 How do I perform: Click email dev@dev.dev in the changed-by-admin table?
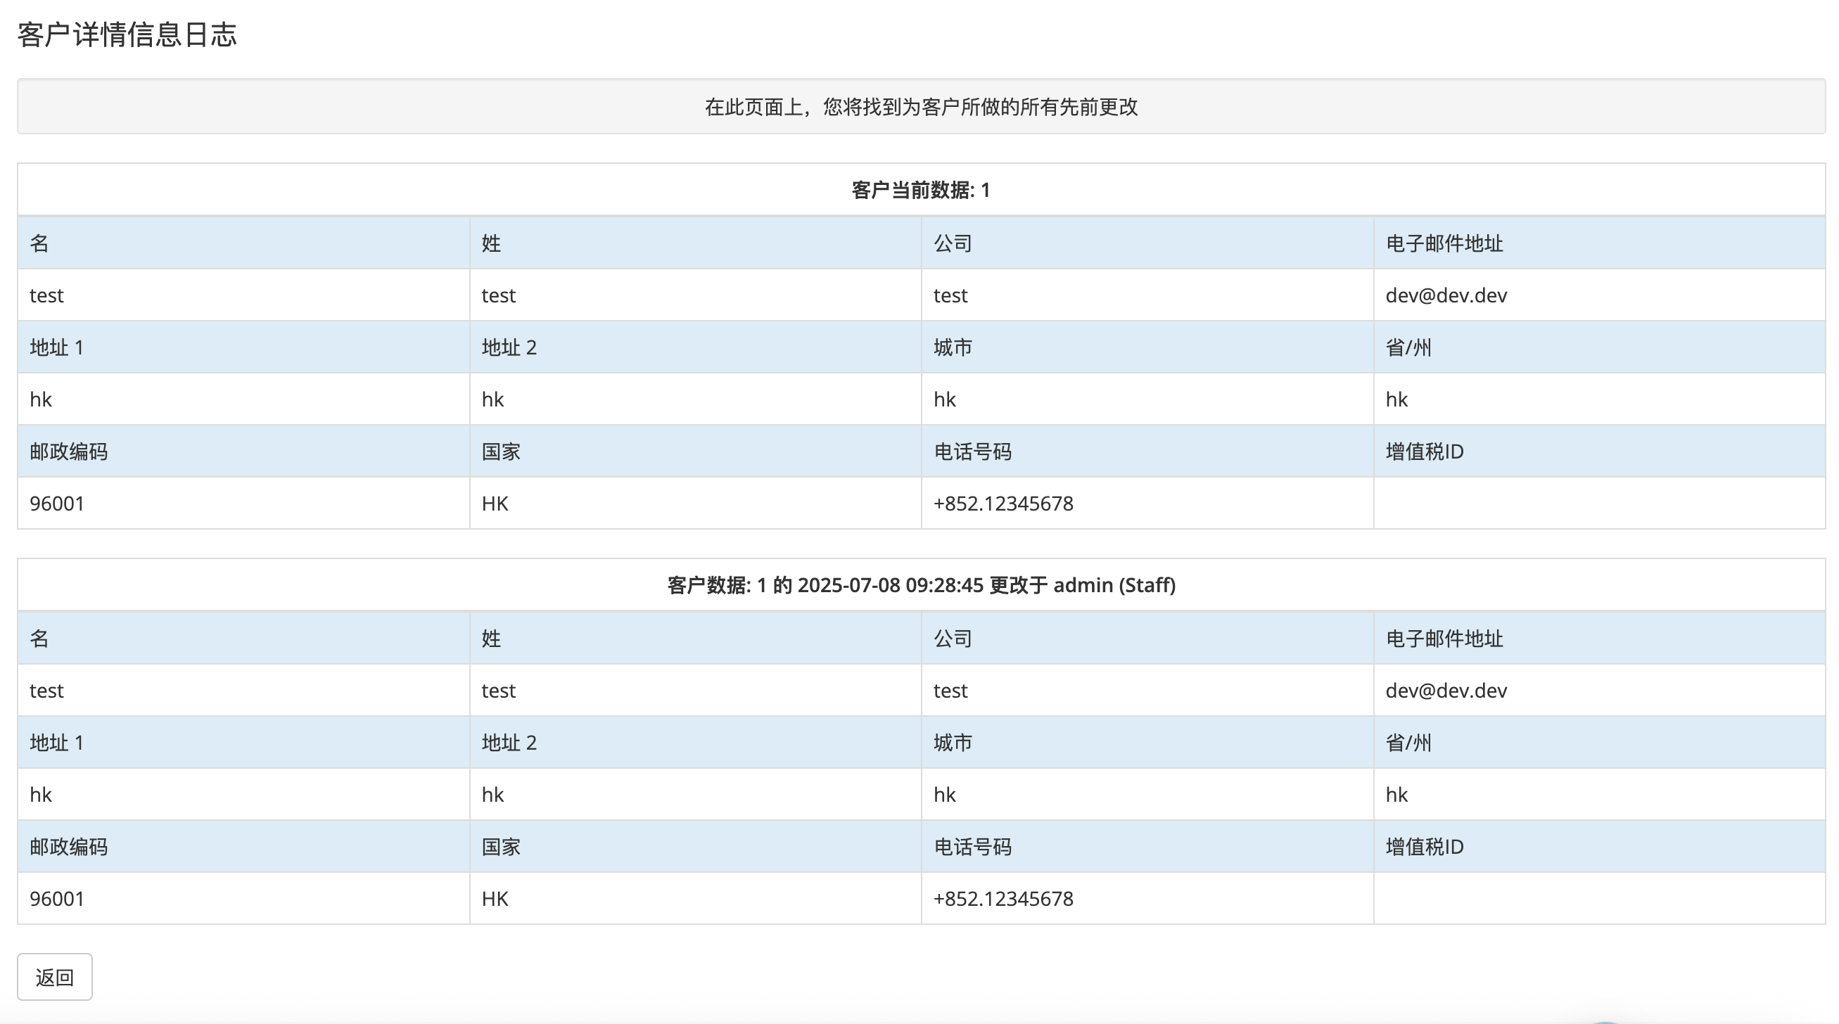(1446, 691)
